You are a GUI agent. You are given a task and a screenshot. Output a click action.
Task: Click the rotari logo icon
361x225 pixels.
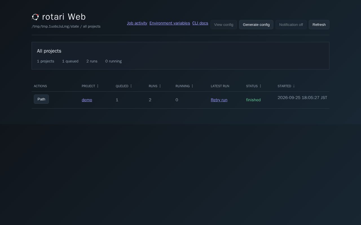35,17
